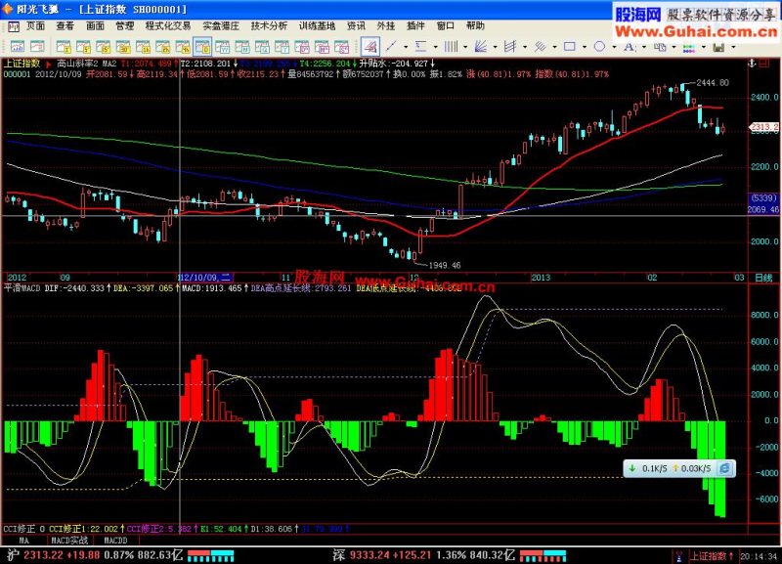Switch to the 30-minute period chart icon

(123, 47)
